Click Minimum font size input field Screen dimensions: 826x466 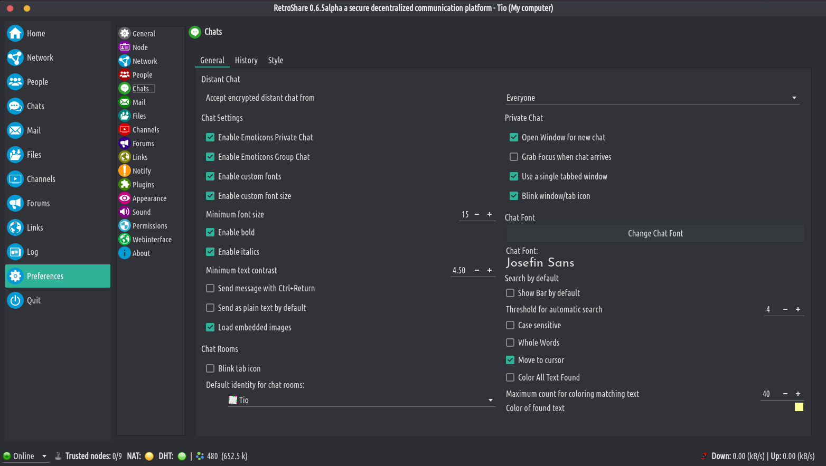(x=465, y=214)
